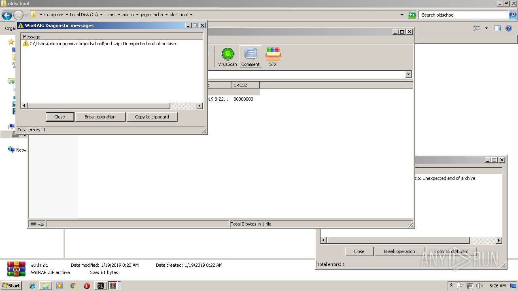518x291 pixels.
Task: Open the VirusScan tool in WinRAR
Action: [x=227, y=57]
